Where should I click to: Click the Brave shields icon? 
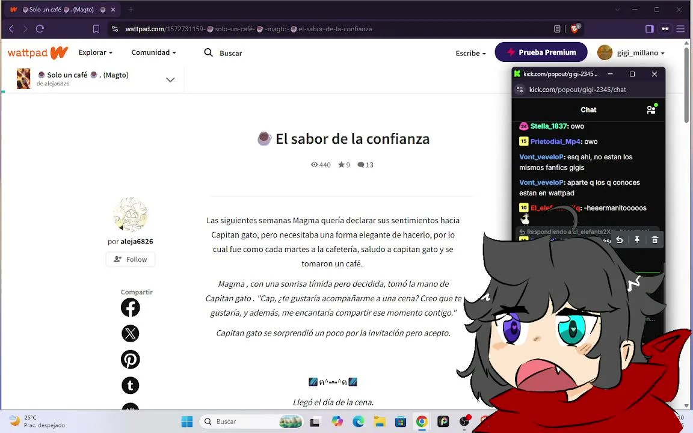pos(574,29)
